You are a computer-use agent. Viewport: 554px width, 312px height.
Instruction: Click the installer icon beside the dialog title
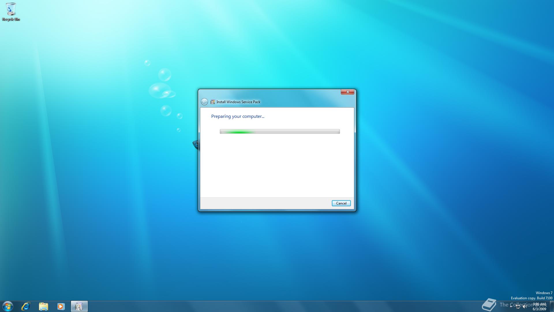point(213,102)
